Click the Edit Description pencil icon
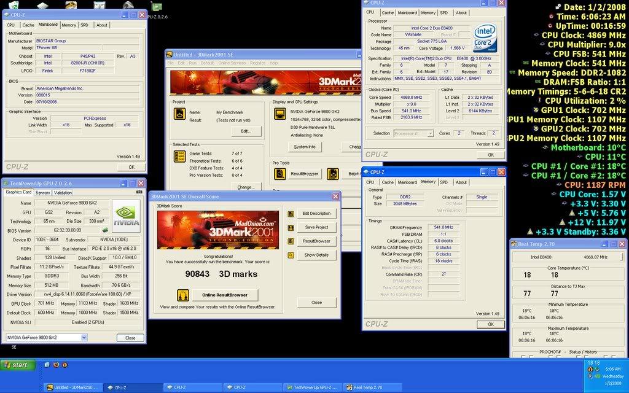This screenshot has height=393, width=629. pyautogui.click(x=291, y=214)
